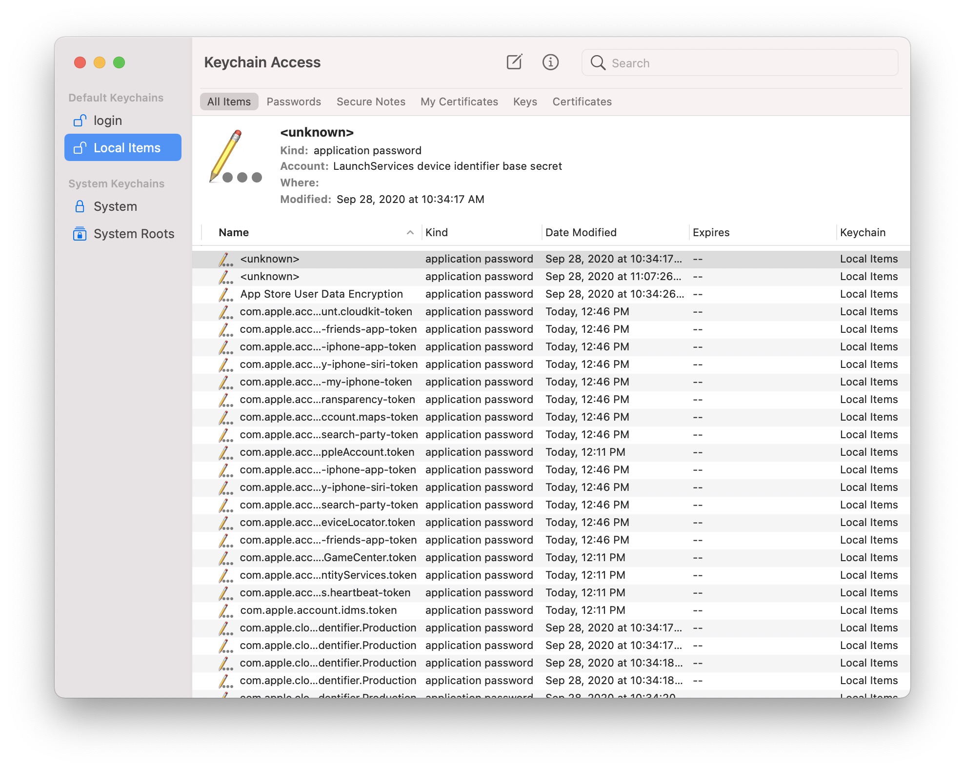This screenshot has height=770, width=965.
Task: Sort list by Expires column header
Action: 711,233
